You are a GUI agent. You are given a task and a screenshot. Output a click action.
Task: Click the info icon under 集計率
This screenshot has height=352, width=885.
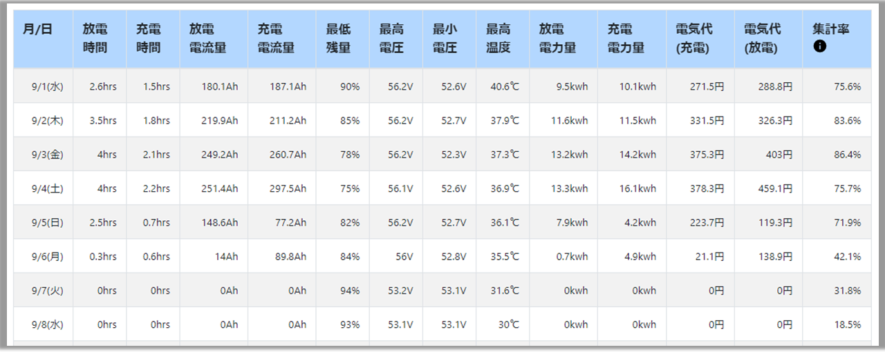[x=820, y=47]
